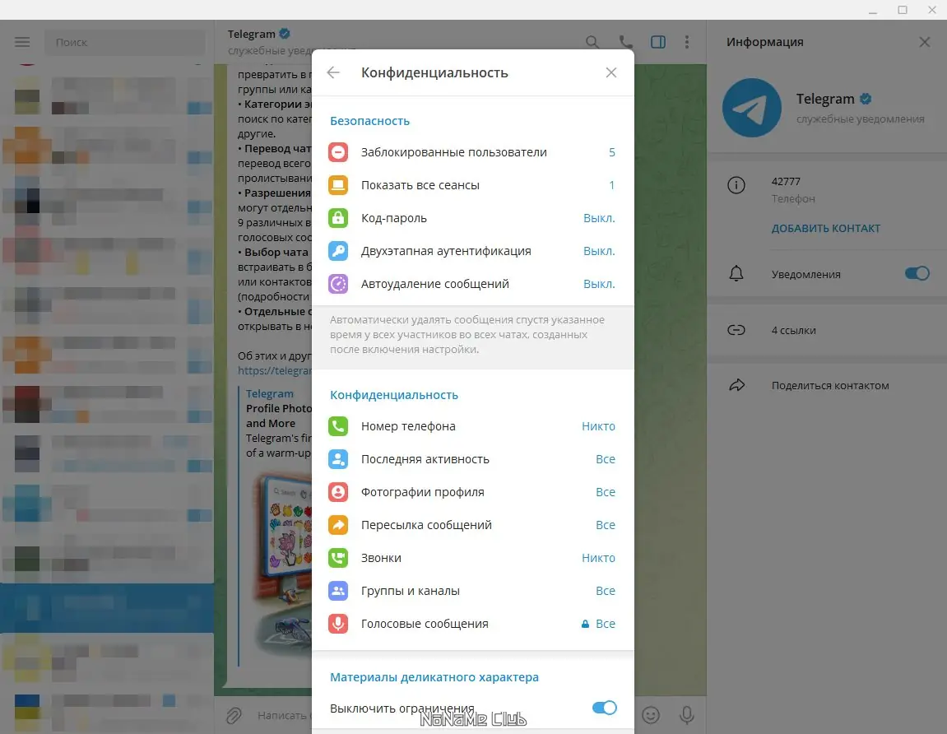Open Группы и каналы privacy setting
Image resolution: width=947 pixels, height=734 pixels.
click(473, 591)
